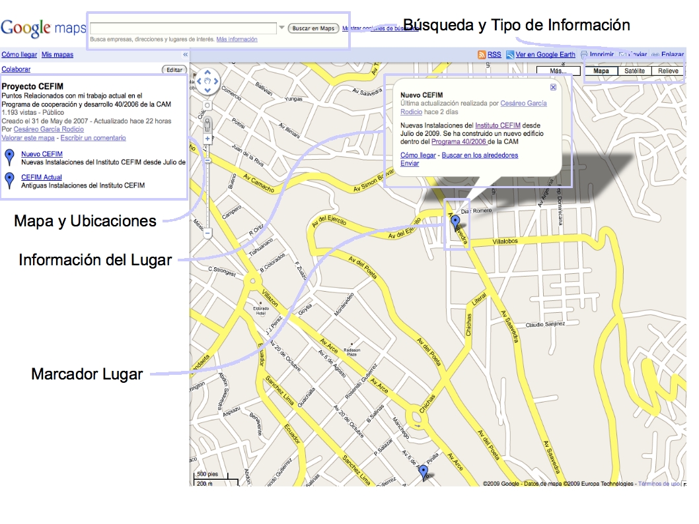Pan the map down with the arrow
This screenshot has height=524, width=699.
(x=207, y=90)
